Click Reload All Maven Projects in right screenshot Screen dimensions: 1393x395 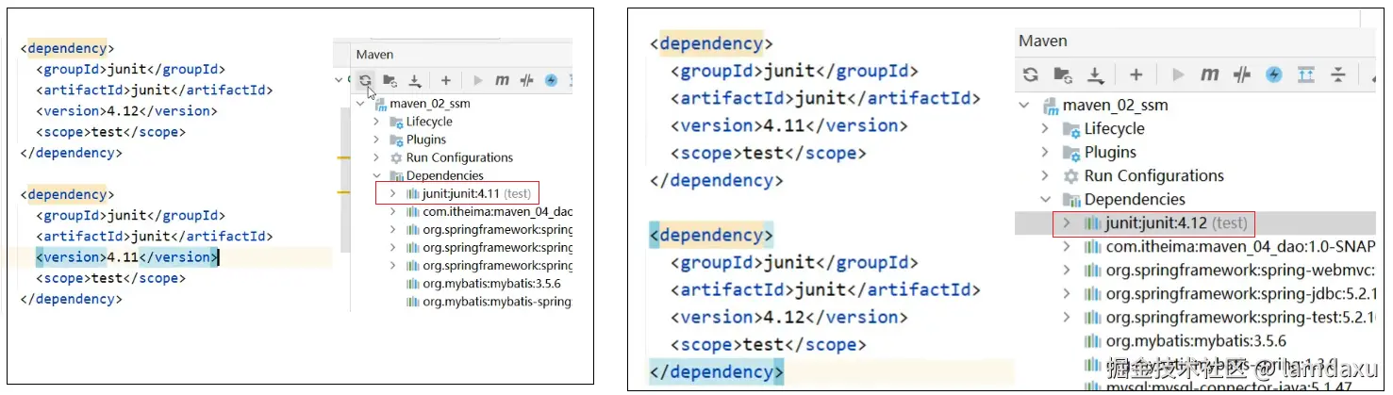(x=1031, y=74)
